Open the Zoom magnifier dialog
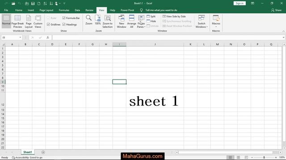 89,20
